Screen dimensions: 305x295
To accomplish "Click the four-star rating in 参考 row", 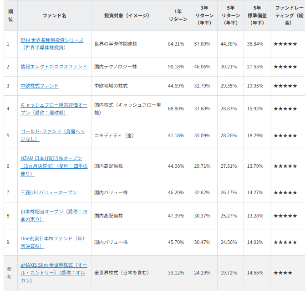I will 283,273.
